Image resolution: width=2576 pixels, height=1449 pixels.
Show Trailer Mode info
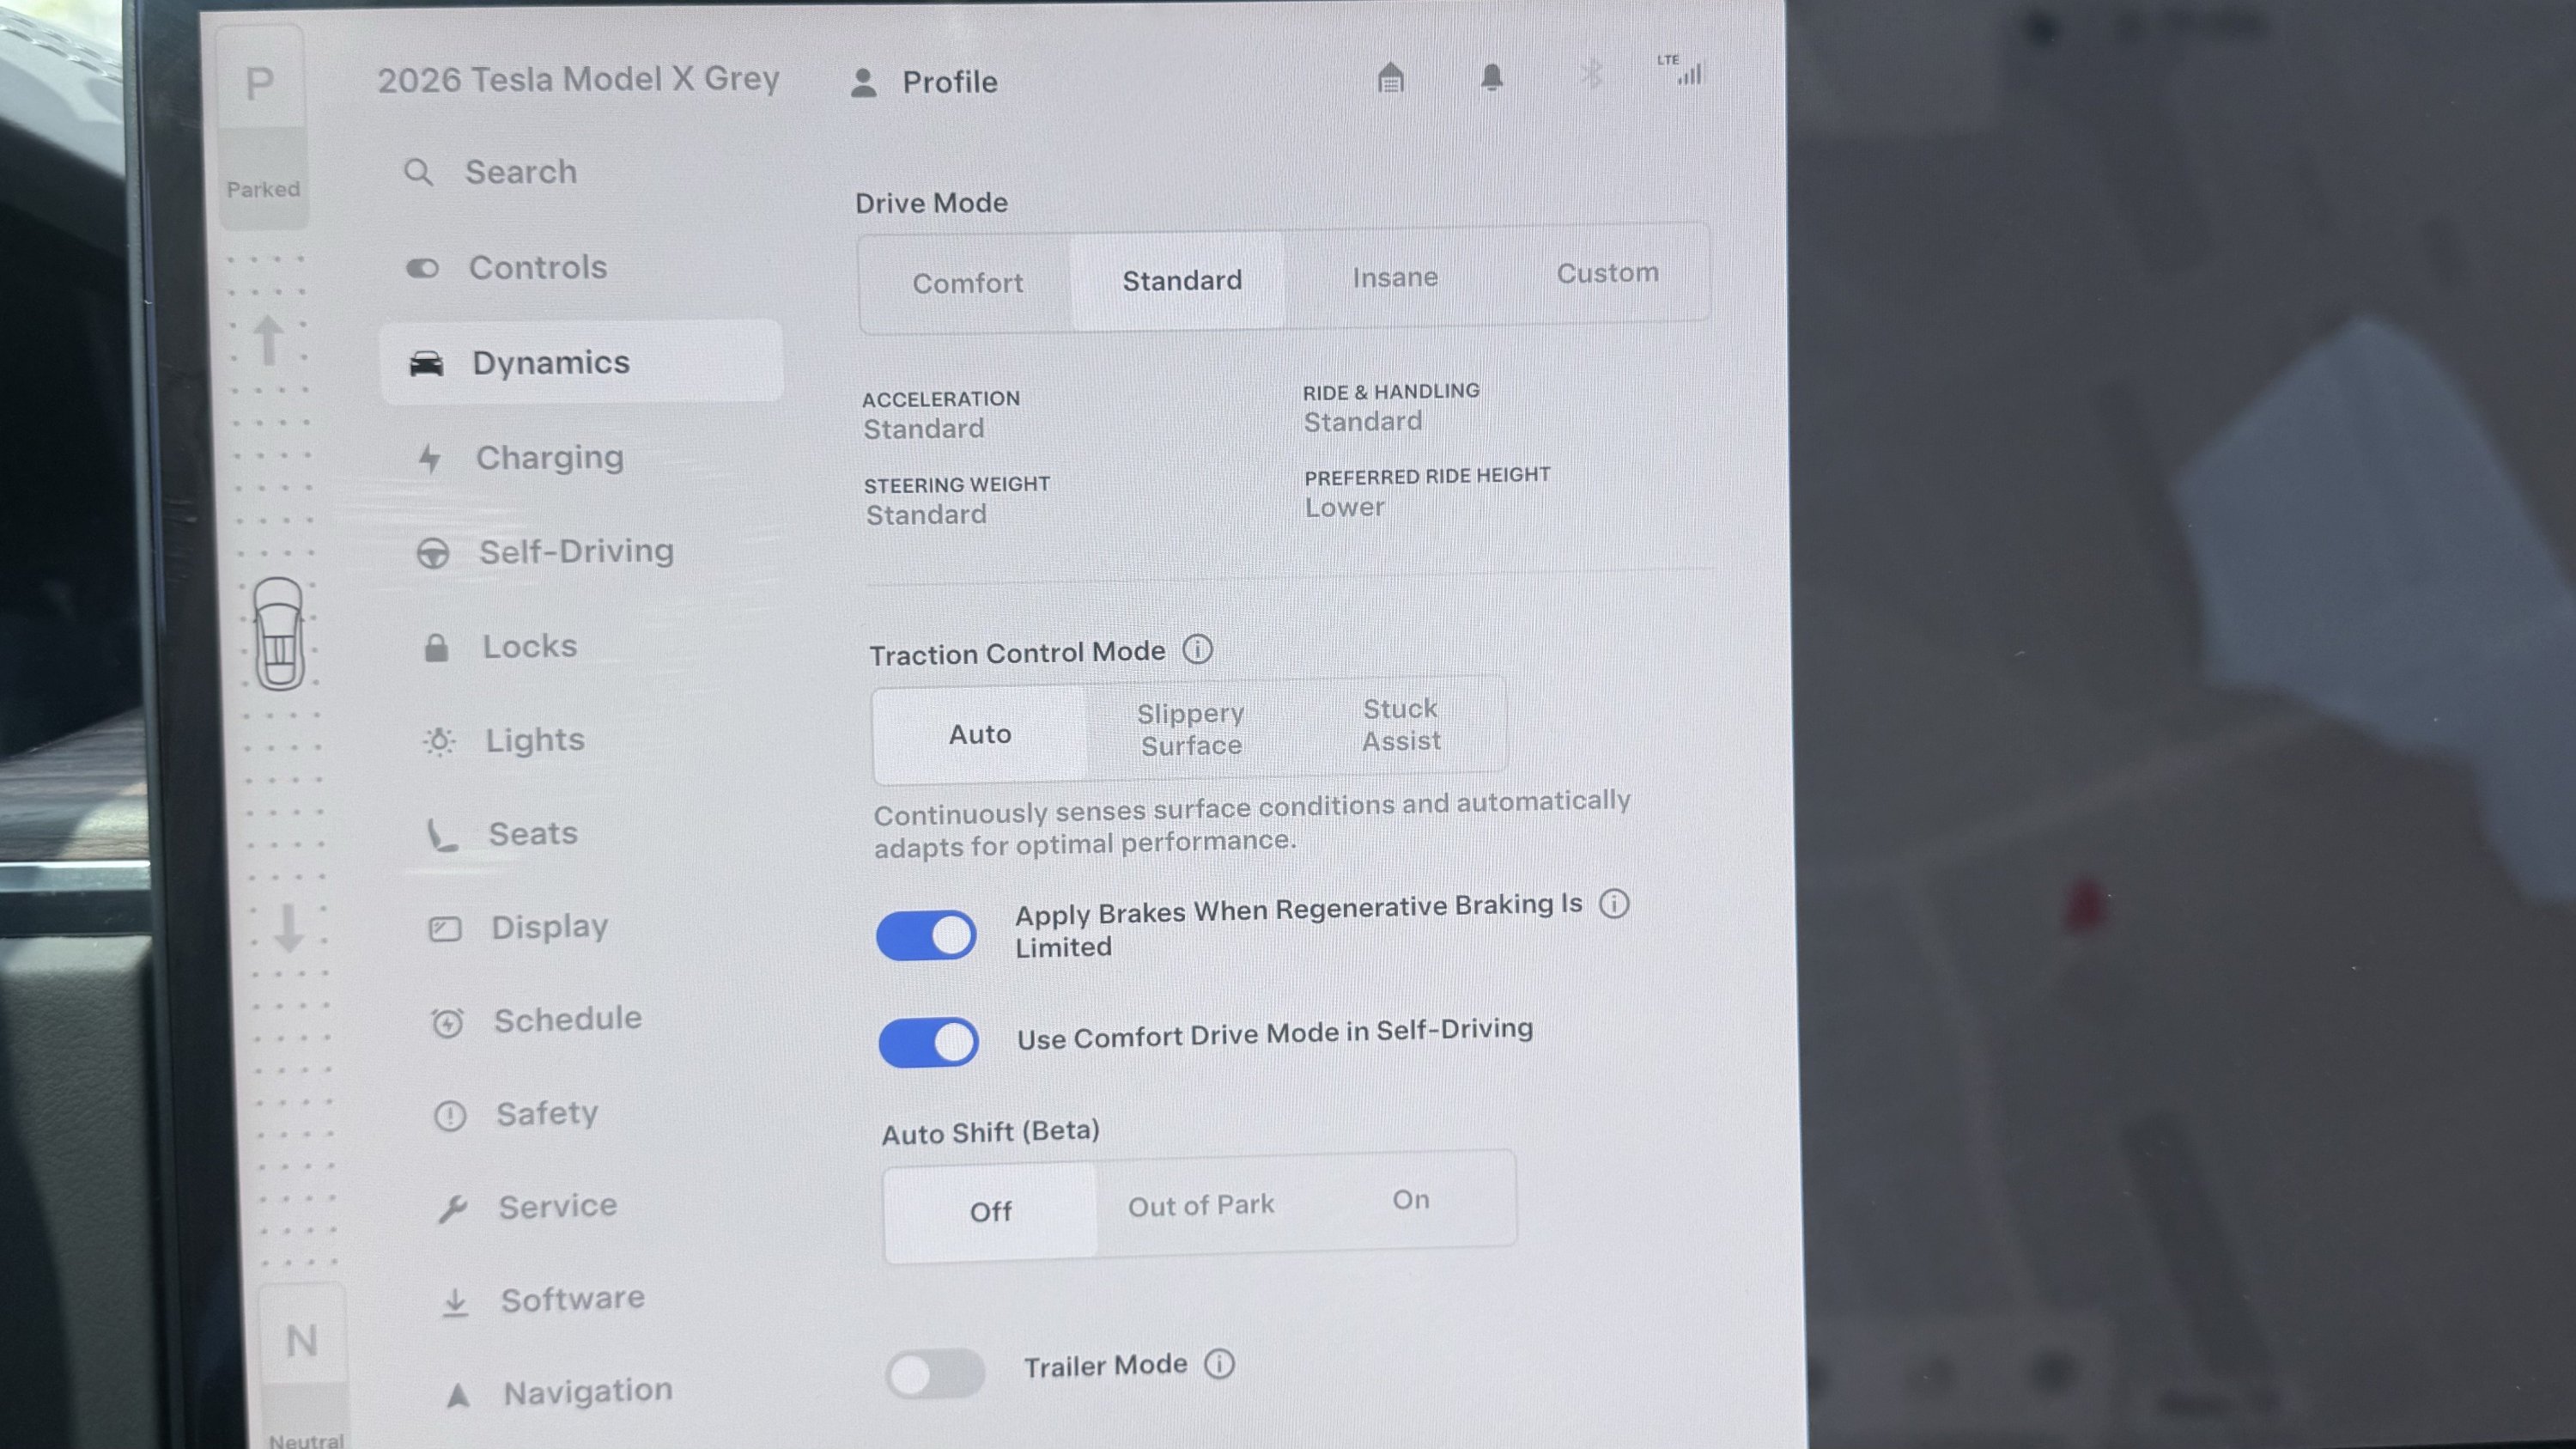coord(1219,1363)
